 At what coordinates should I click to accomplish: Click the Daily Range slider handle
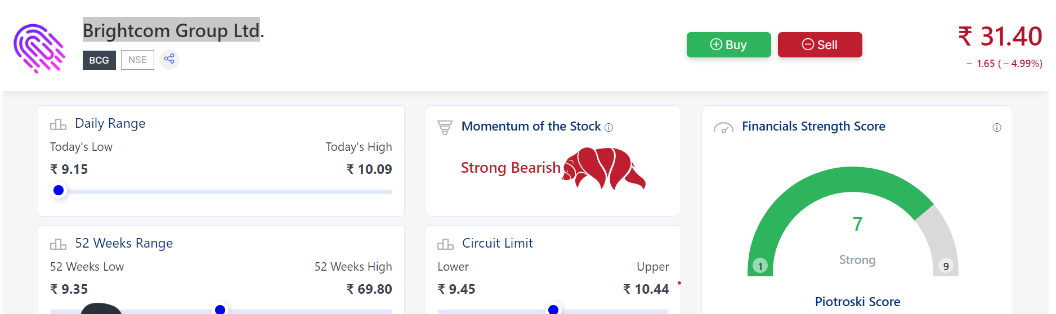tap(59, 191)
